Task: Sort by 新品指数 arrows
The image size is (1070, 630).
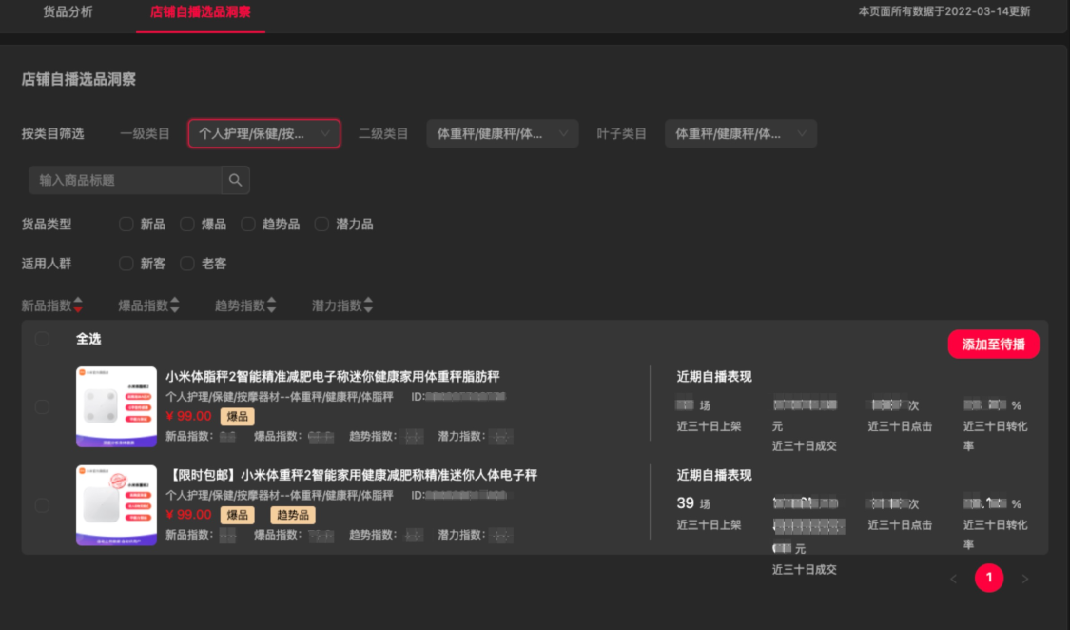Action: pyautogui.click(x=78, y=305)
